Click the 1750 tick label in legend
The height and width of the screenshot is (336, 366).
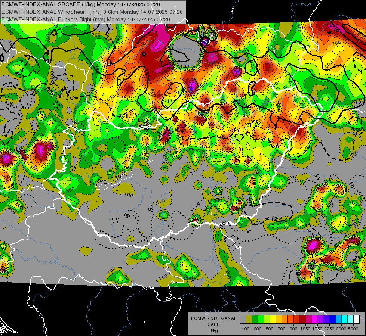click(x=317, y=329)
